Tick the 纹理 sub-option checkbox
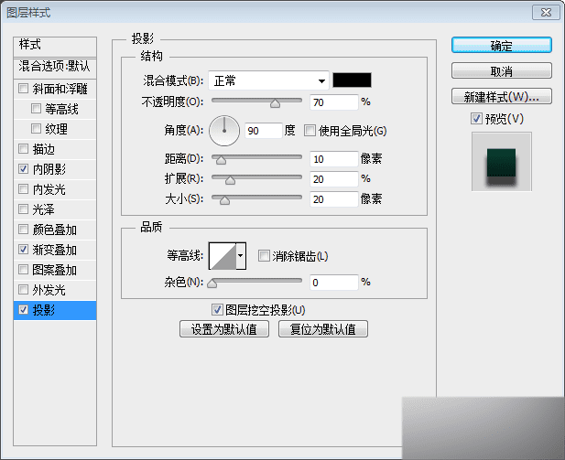This screenshot has width=565, height=460. click(x=36, y=129)
